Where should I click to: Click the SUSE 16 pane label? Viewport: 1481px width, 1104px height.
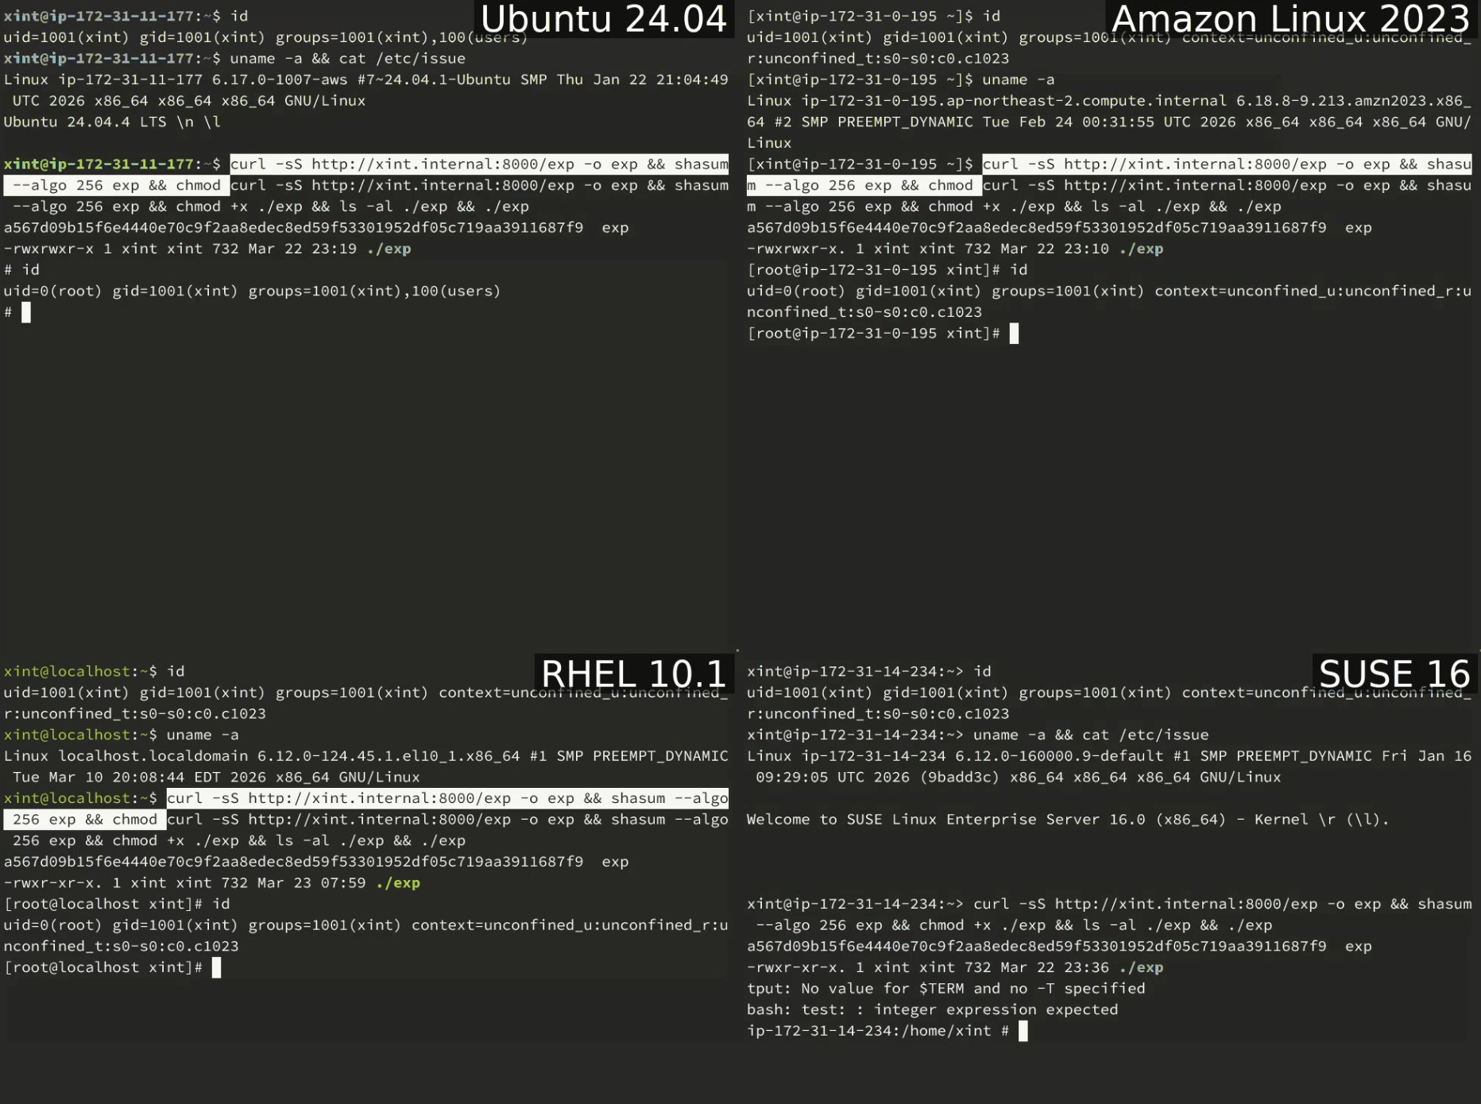tap(1394, 674)
